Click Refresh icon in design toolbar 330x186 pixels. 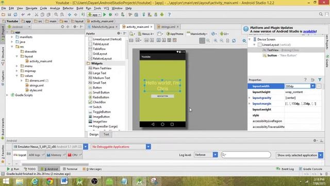[234, 40]
